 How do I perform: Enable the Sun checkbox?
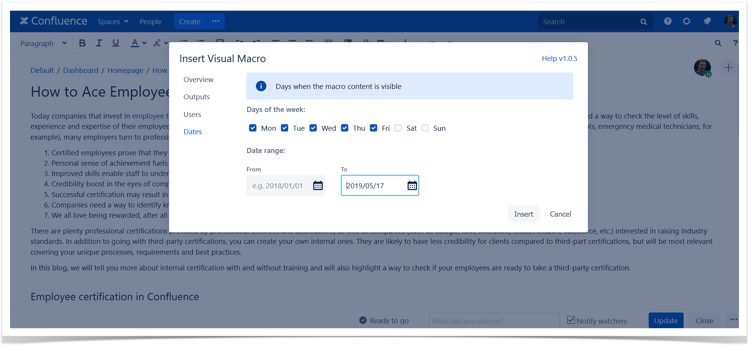[425, 128]
